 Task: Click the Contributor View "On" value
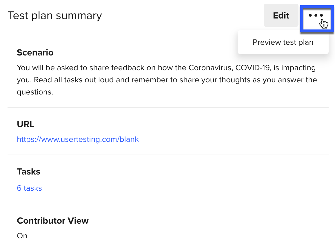(22, 236)
